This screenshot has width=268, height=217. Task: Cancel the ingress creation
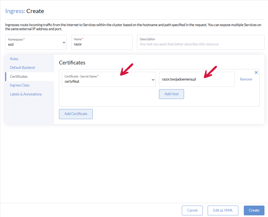[x=192, y=210]
